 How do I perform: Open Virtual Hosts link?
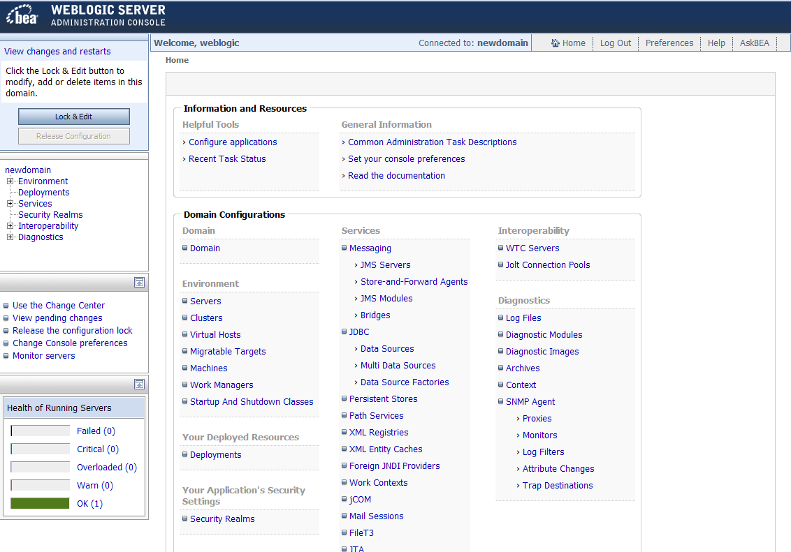215,334
